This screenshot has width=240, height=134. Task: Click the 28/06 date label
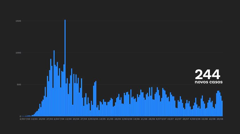pos(152,119)
